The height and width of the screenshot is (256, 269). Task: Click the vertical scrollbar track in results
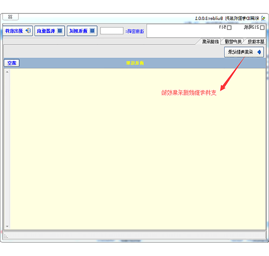tap(7, 148)
